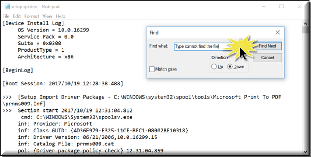Click the scrollbar down arrow

point(305,152)
